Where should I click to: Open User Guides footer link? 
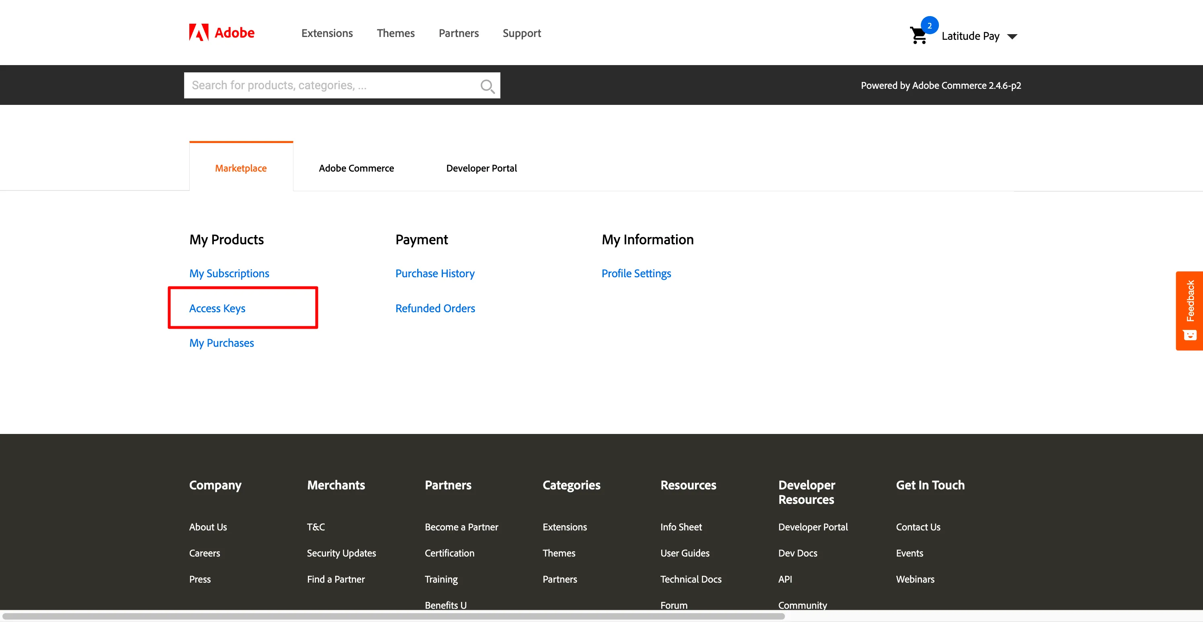685,553
